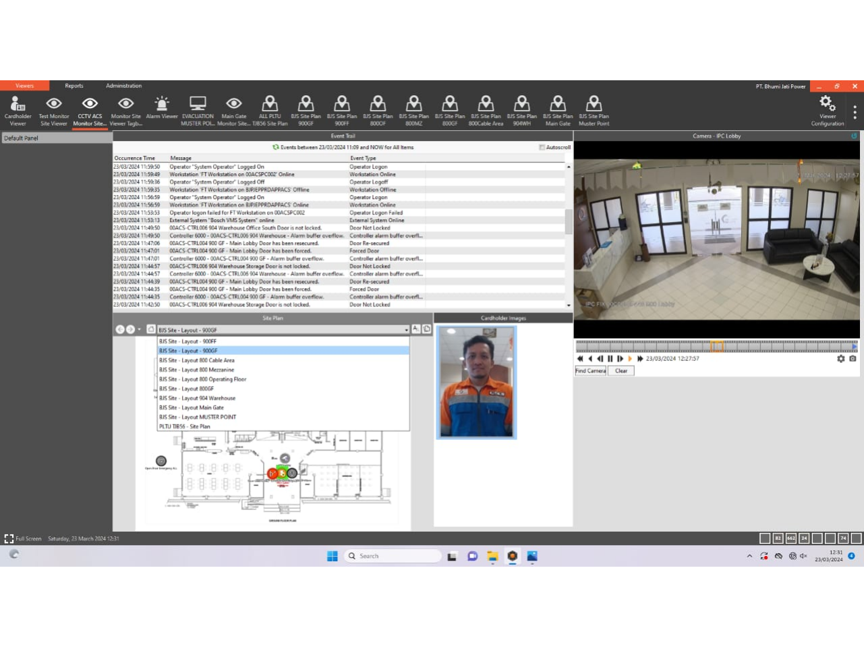Take a camera snapshot with camera icon
Image resolution: width=864 pixels, height=647 pixels.
(x=853, y=359)
